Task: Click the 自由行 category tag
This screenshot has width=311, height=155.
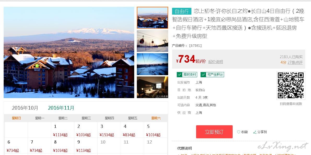Action: point(181,11)
